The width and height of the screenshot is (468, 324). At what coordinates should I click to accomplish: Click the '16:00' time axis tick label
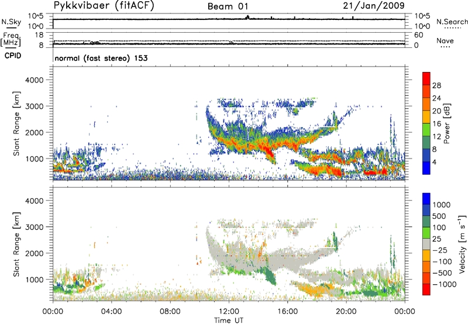pyautogui.click(x=287, y=312)
